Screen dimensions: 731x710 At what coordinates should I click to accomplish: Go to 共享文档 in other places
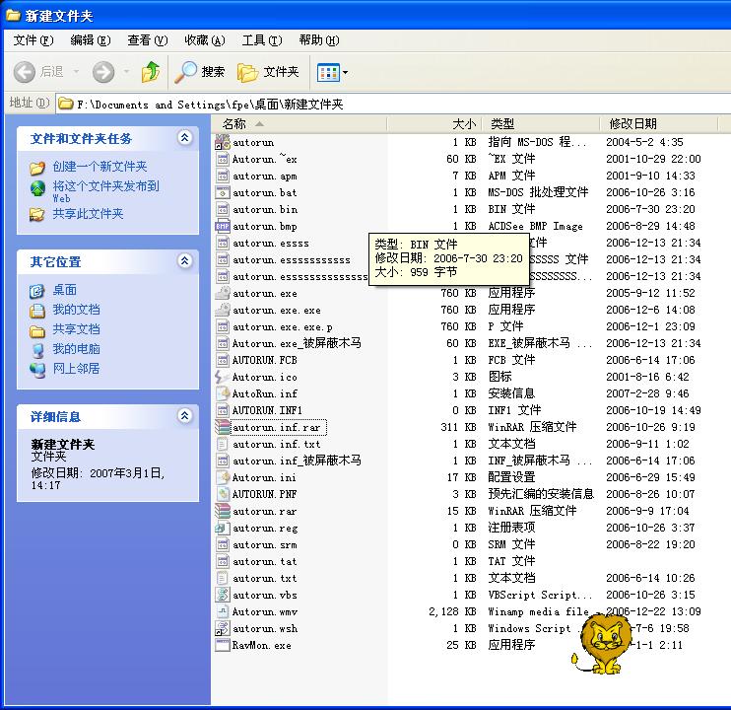click(x=76, y=329)
